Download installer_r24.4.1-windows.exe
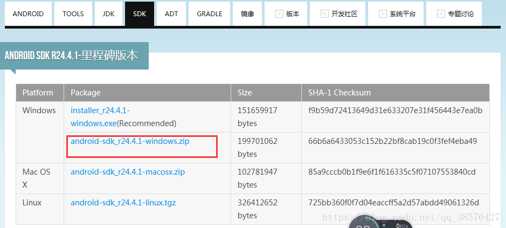Image resolution: width=506 pixels, height=228 pixels. pyautogui.click(x=100, y=117)
